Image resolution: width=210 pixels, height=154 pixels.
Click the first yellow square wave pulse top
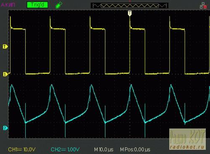[x=18, y=29]
